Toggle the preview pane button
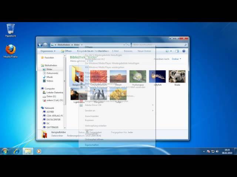This screenshot has width=237, height=177. 177,51
